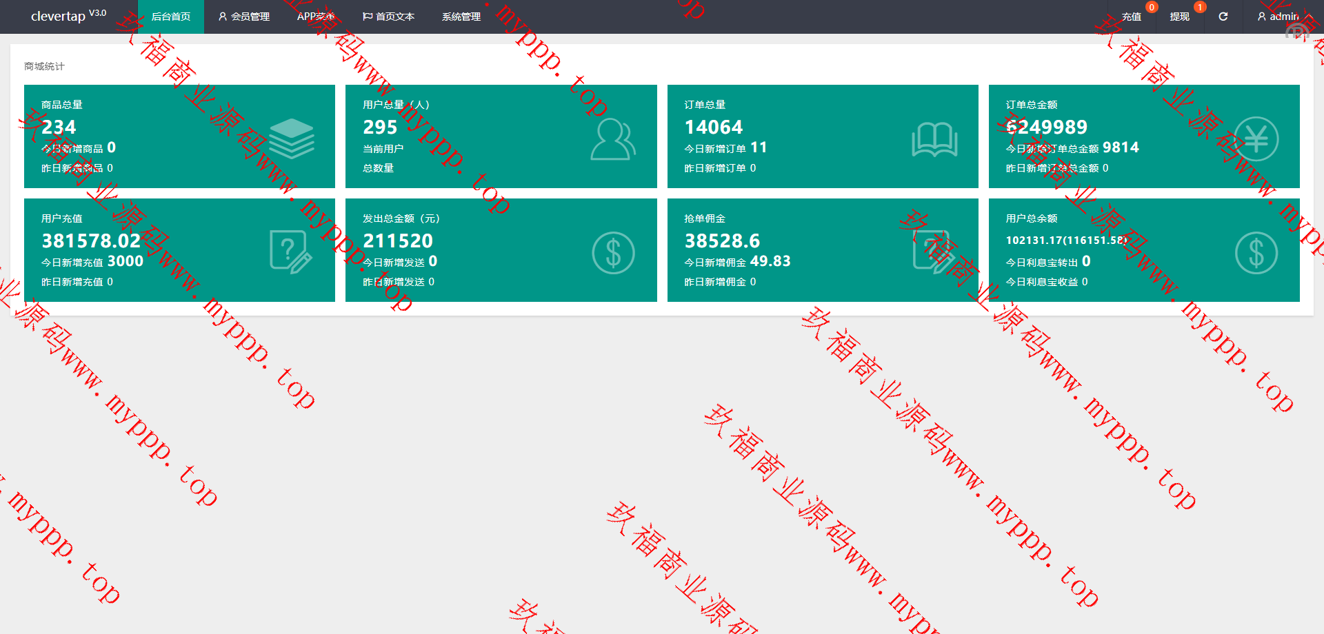1324x634 pixels.
Task: Select the 后台首页 tab
Action: coord(170,17)
